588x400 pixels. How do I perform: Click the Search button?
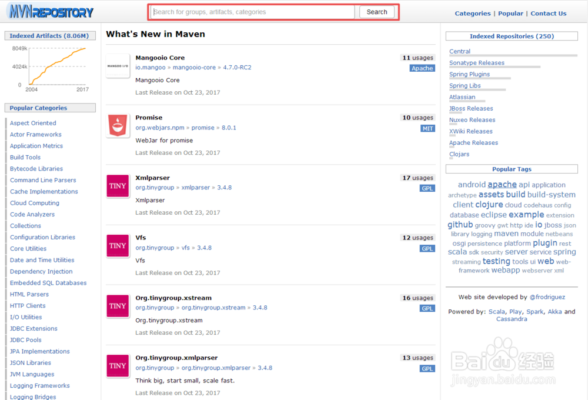point(377,12)
